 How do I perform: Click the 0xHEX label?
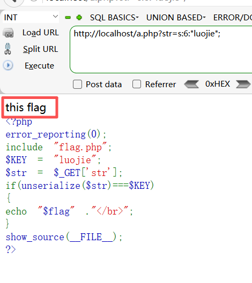(218, 84)
